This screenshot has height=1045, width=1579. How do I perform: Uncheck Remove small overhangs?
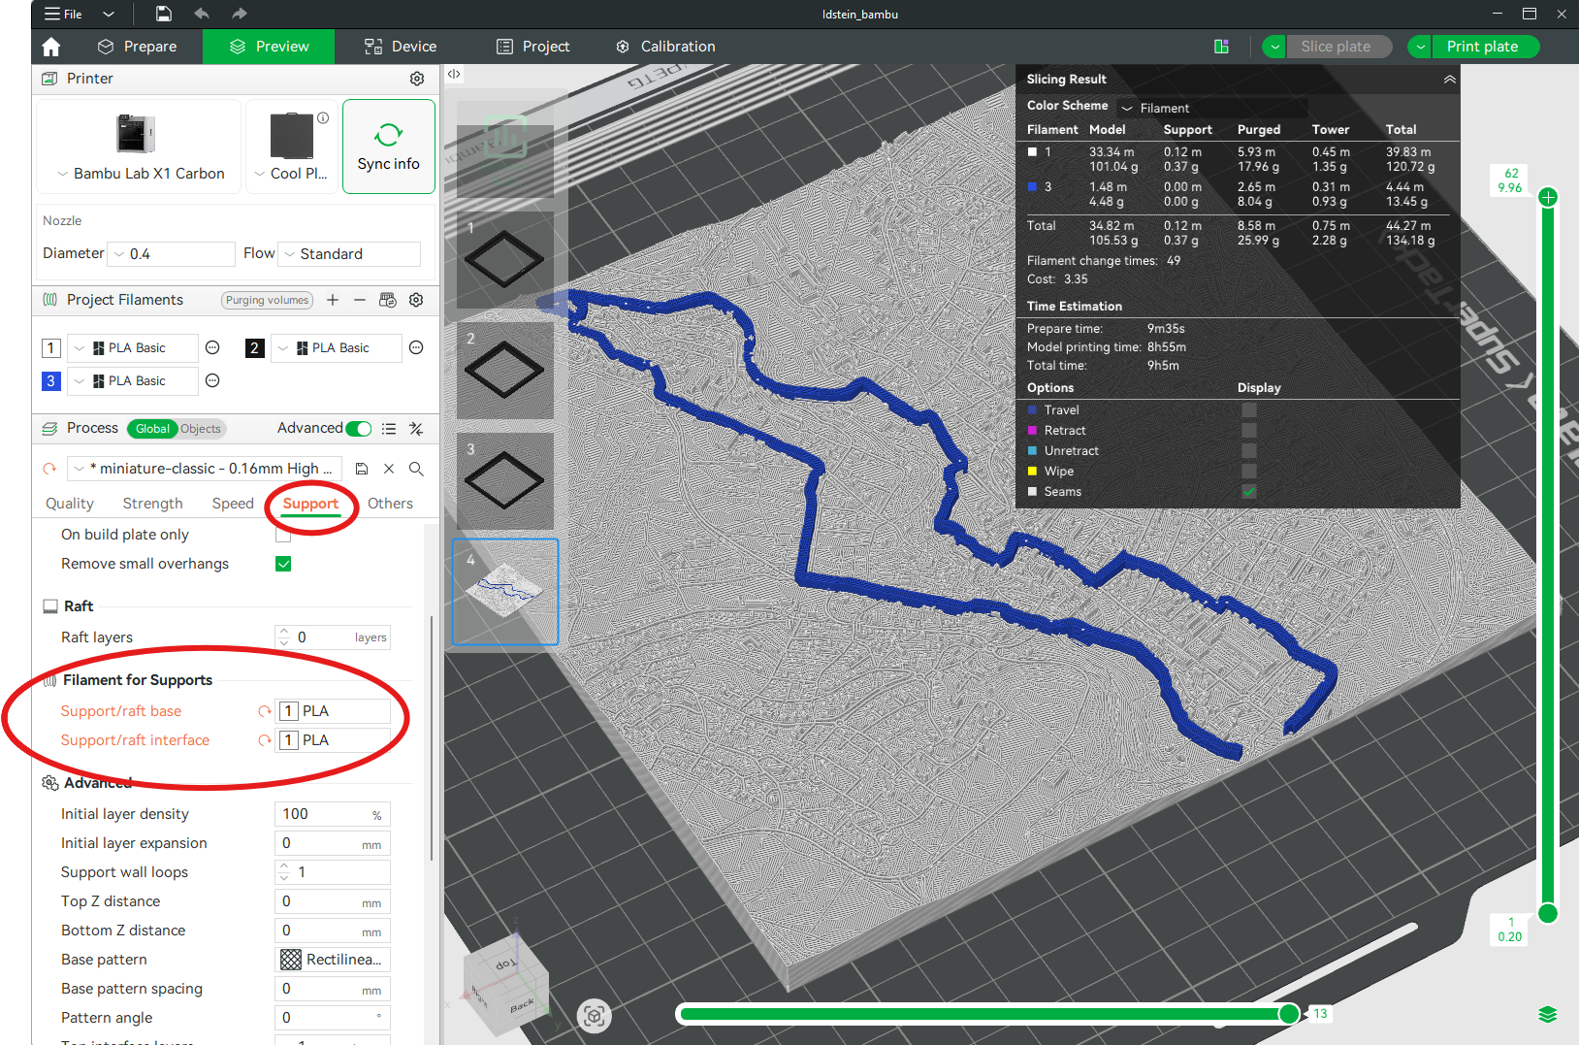283,564
